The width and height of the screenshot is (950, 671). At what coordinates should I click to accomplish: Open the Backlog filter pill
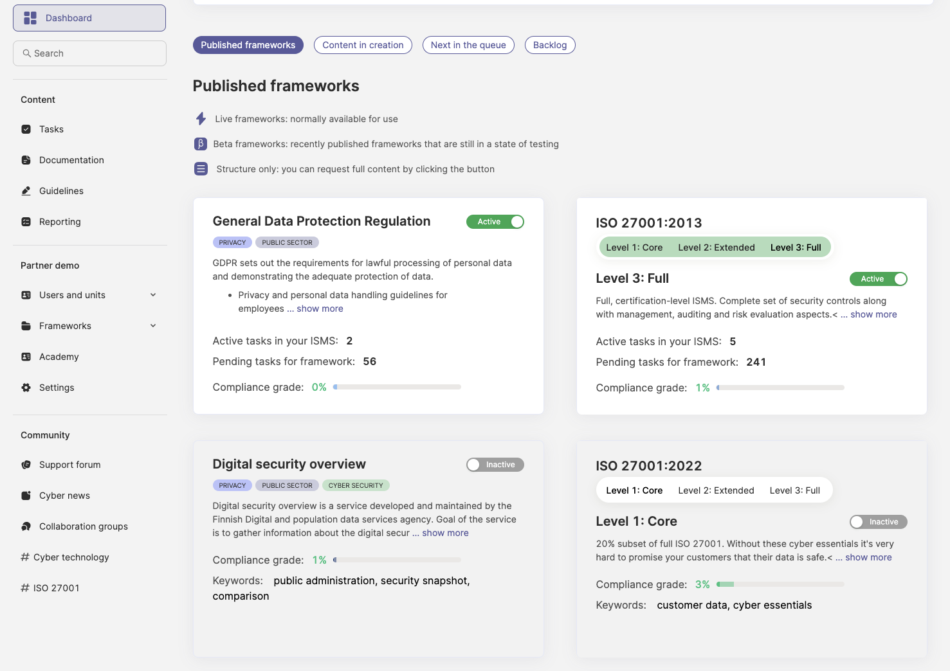pyautogui.click(x=550, y=45)
